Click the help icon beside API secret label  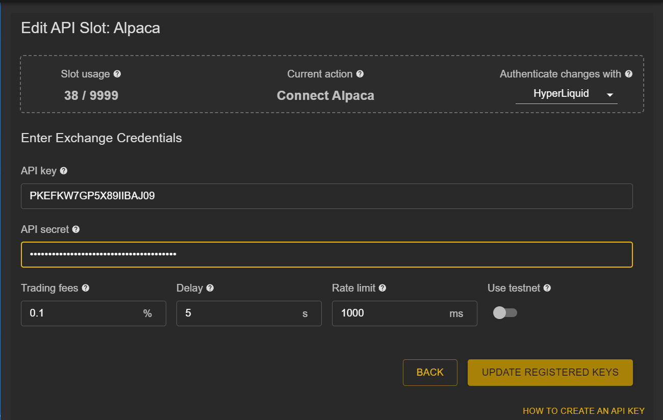(76, 229)
